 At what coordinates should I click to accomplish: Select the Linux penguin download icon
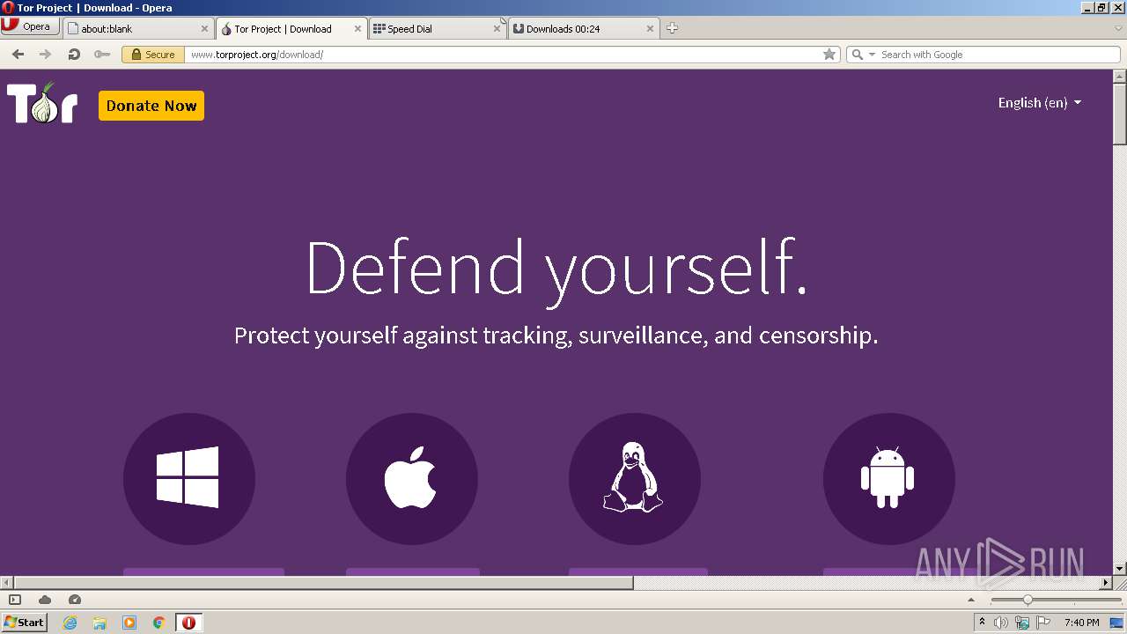(635, 479)
